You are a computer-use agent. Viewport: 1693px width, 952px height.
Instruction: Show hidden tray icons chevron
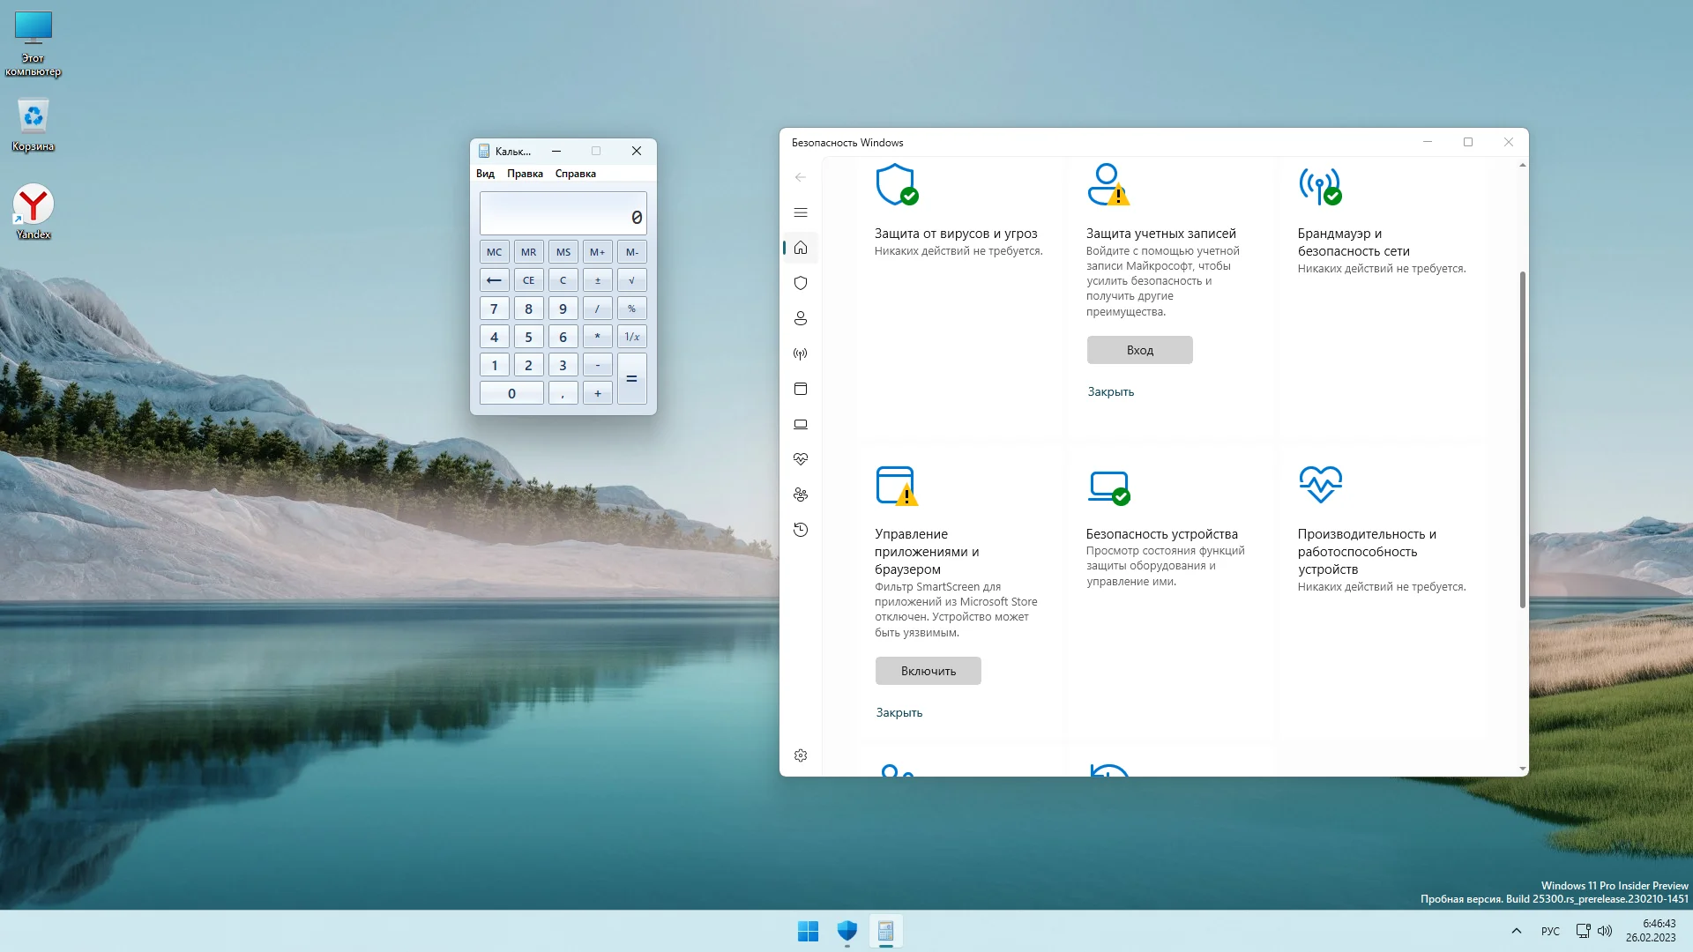1516,931
